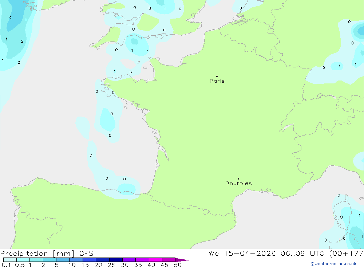Image resolution: width=364 pixels, height=267 pixels.
Task: Click the over-50 mm legend arrow tip
Action: click(x=182, y=260)
